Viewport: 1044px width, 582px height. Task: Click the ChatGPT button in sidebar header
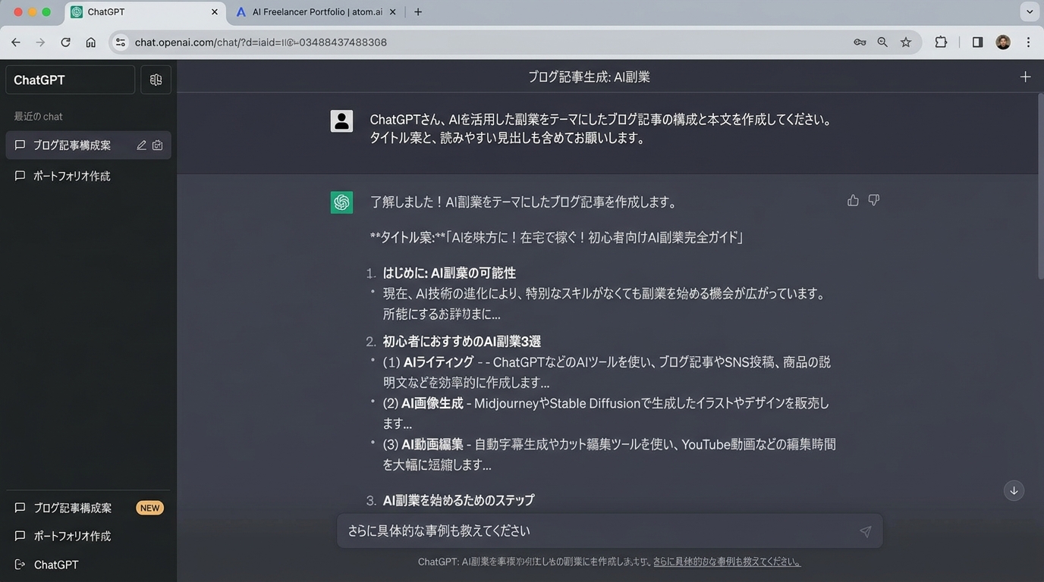coord(70,80)
